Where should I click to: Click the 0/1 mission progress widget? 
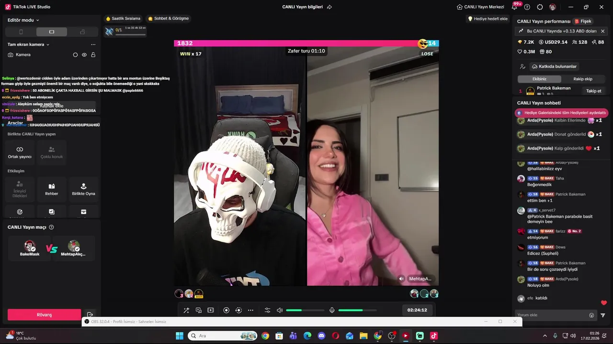pyautogui.click(x=125, y=31)
